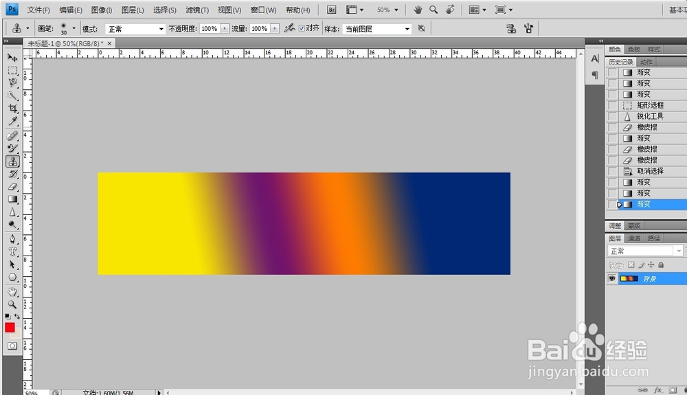The image size is (687, 395).
Task: Select the Shape tool
Action: click(12, 278)
